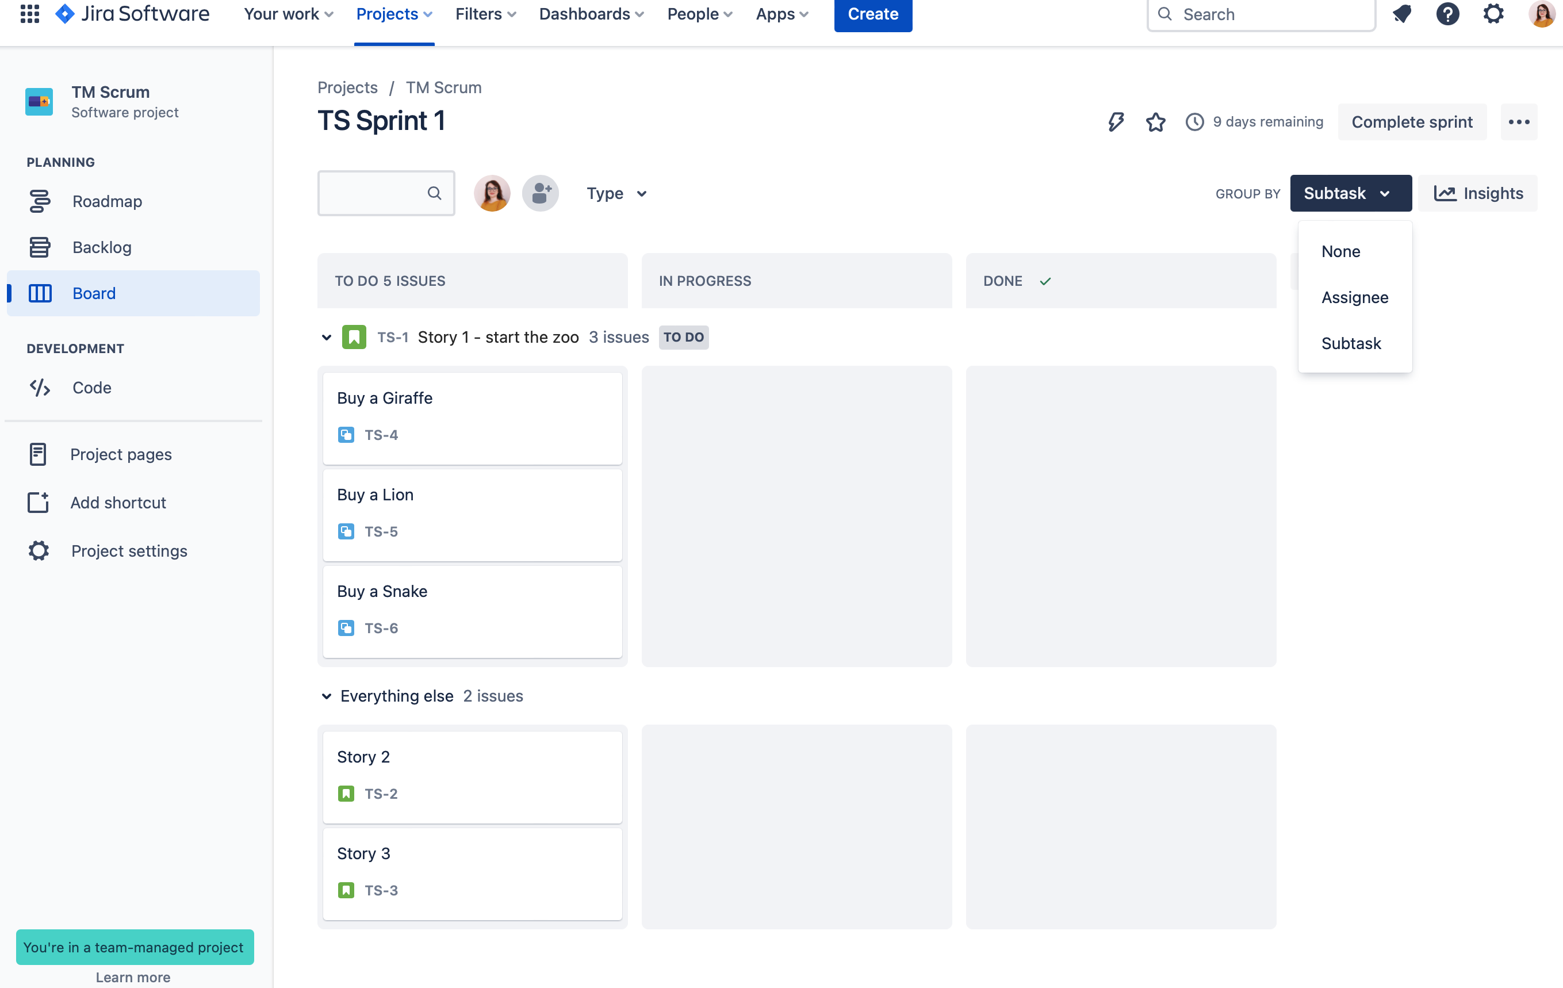Open the Buy a Lion card

(472, 513)
